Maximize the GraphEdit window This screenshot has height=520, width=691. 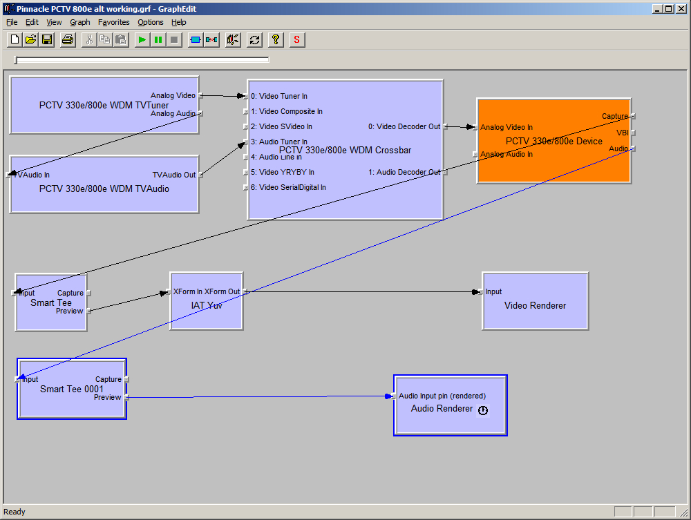[x=668, y=8]
